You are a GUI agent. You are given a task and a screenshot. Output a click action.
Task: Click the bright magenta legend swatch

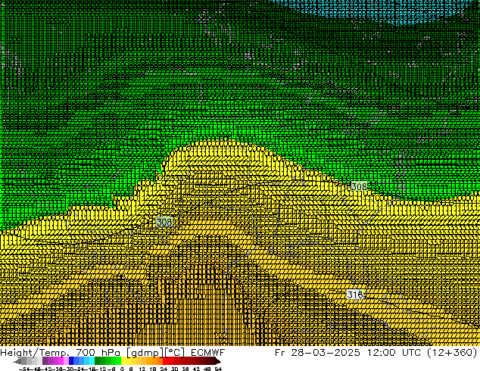click(x=61, y=361)
